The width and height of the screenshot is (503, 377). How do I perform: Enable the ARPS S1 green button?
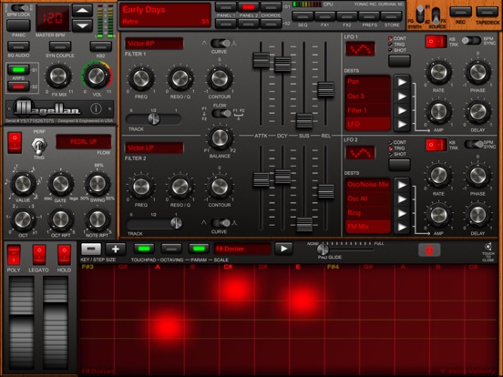click(18, 69)
